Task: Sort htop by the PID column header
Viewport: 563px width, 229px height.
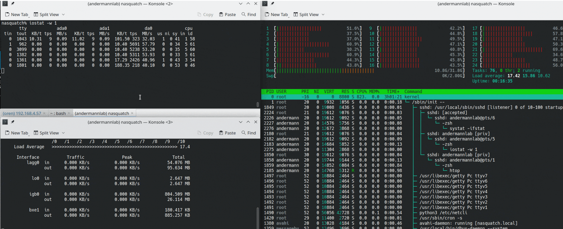Action: [270, 92]
